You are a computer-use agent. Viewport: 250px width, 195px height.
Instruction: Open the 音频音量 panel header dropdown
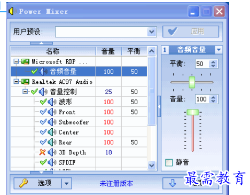[218, 50]
